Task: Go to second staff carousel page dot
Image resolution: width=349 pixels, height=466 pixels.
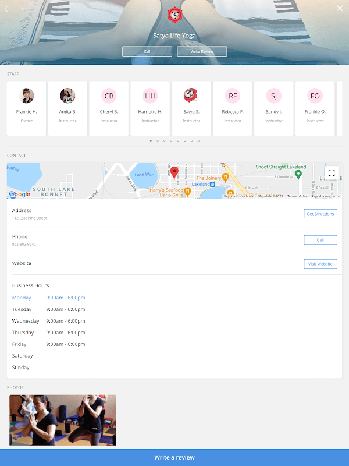Action: tap(158, 140)
